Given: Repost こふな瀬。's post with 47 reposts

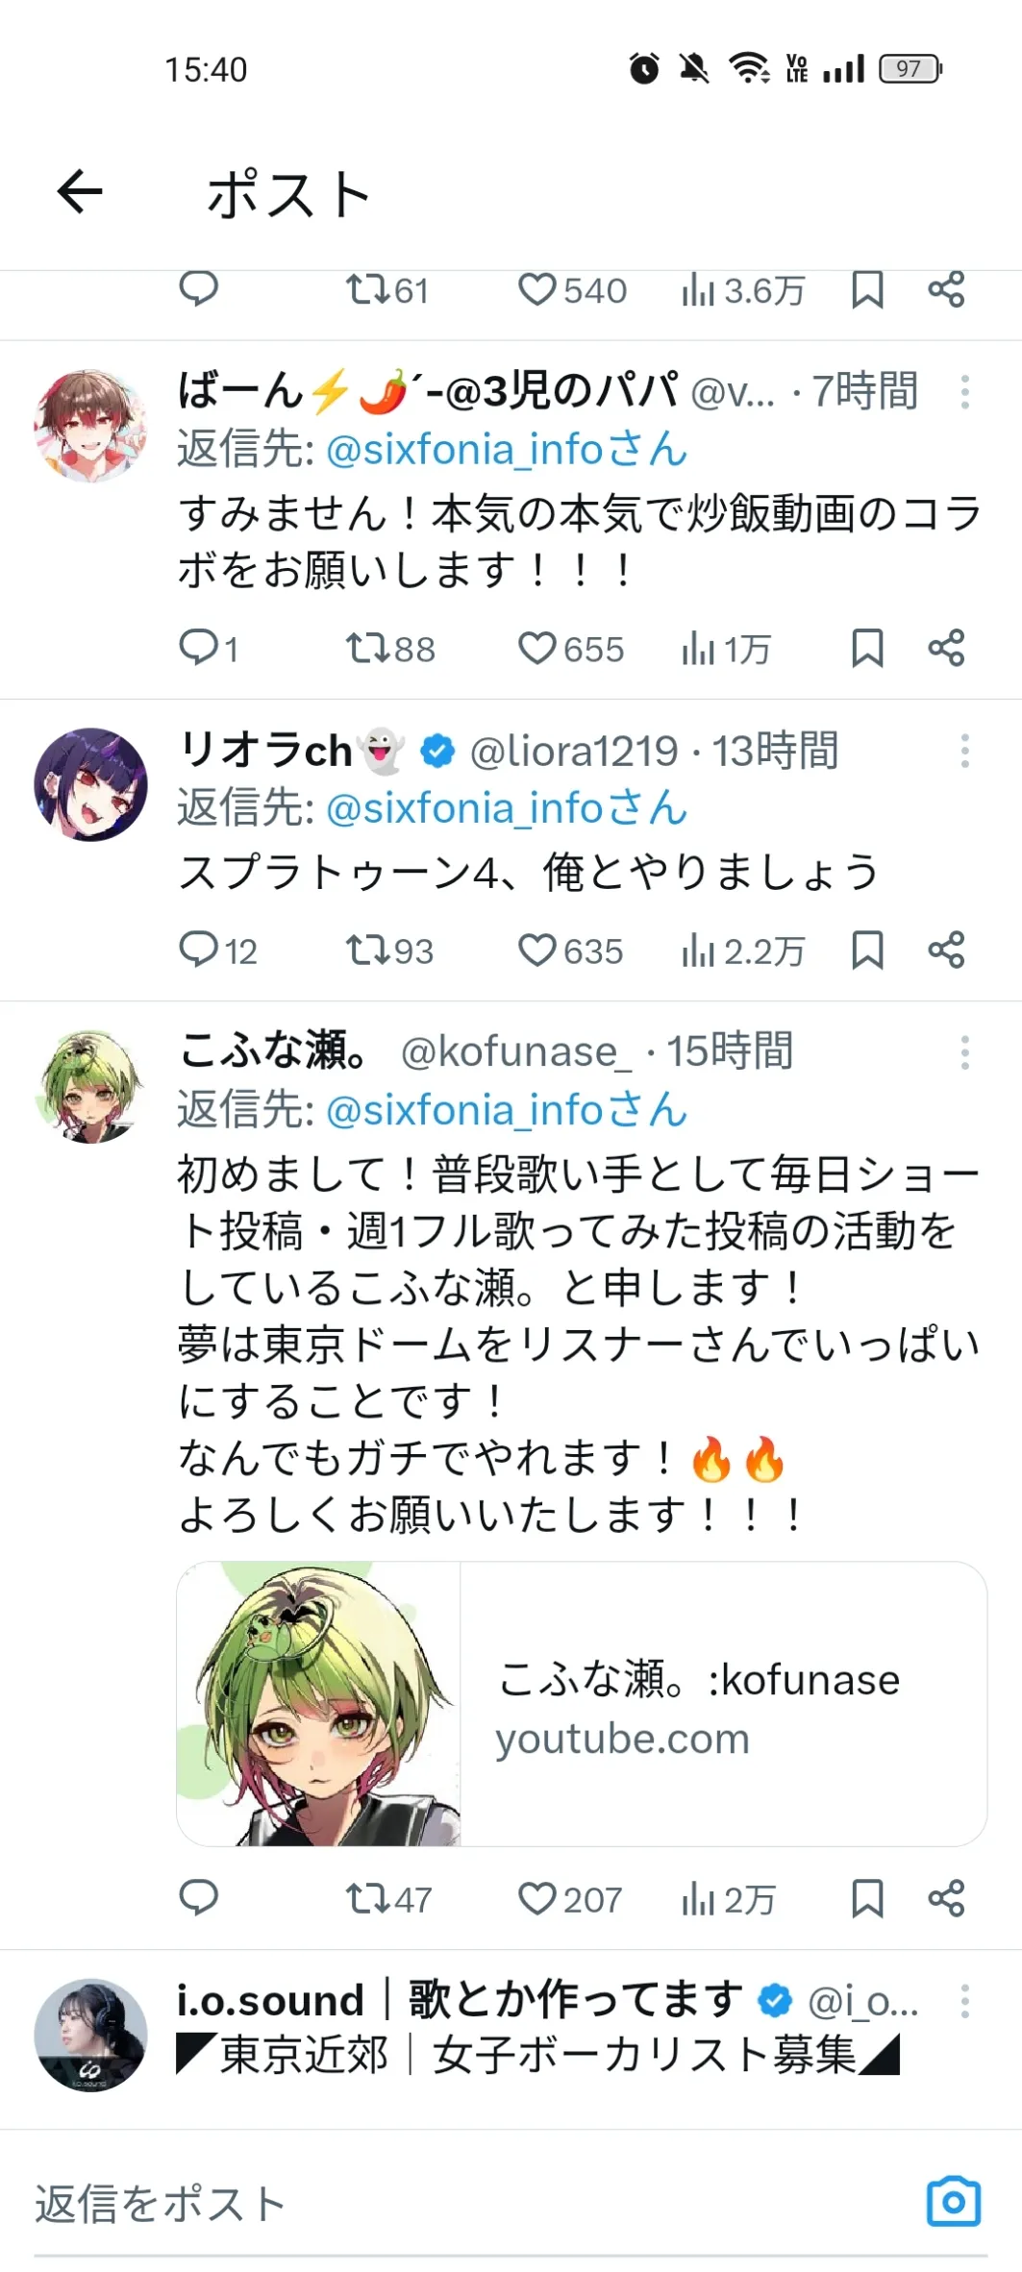Looking at the screenshot, I should point(366,1898).
